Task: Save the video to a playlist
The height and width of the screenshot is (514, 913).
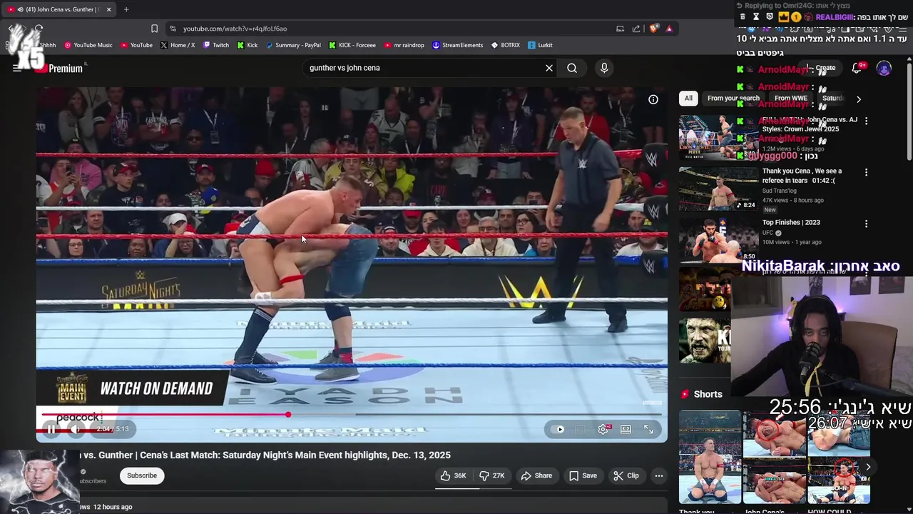Action: coord(583,475)
